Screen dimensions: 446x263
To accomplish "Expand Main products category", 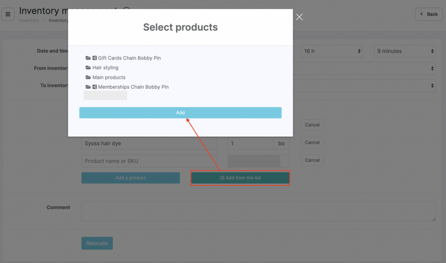I will click(109, 78).
